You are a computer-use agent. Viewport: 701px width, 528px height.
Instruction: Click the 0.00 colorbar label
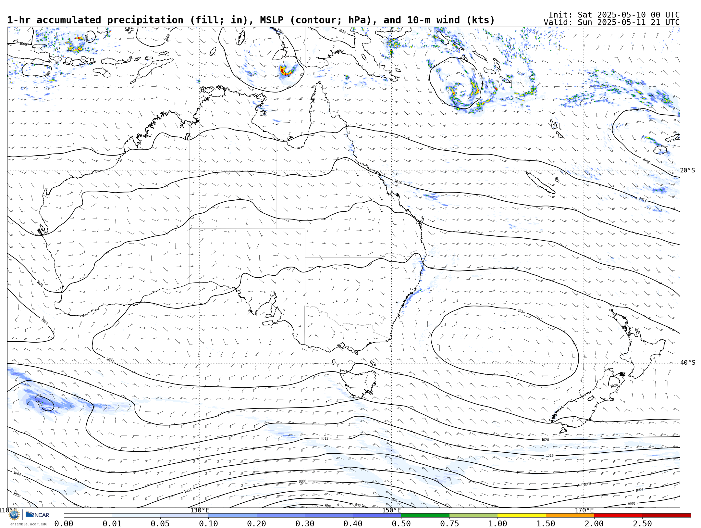[x=64, y=524]
